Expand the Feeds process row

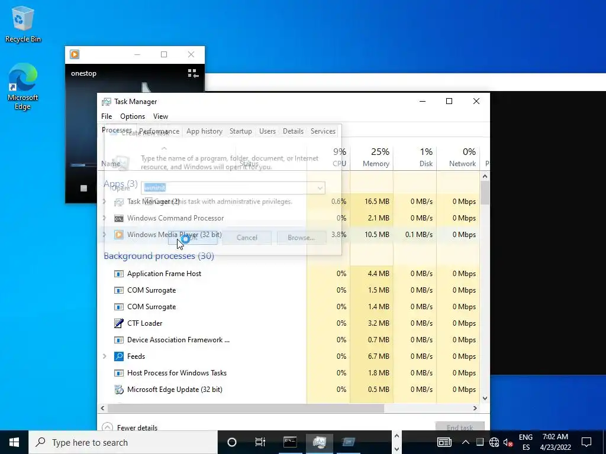click(104, 356)
